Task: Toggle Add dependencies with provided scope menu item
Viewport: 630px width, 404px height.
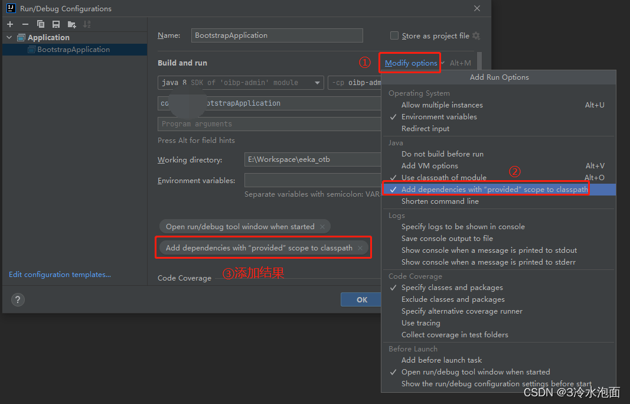Action: coord(498,190)
